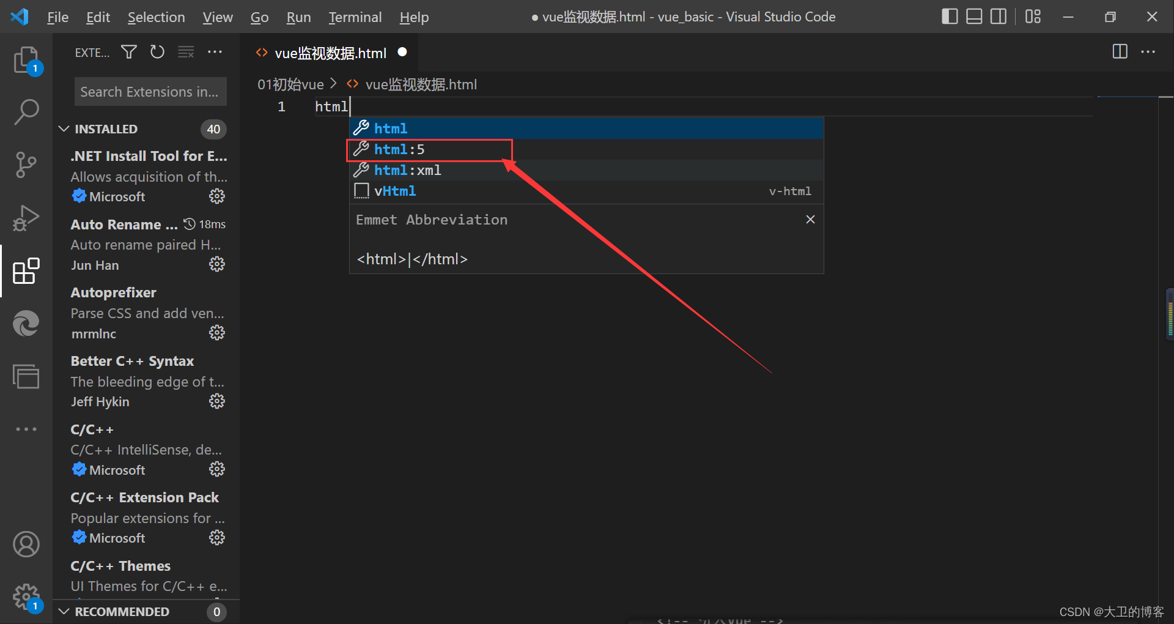Open gear settings for .NET Install Tool
Viewport: 1174px width, 624px height.
click(x=217, y=196)
